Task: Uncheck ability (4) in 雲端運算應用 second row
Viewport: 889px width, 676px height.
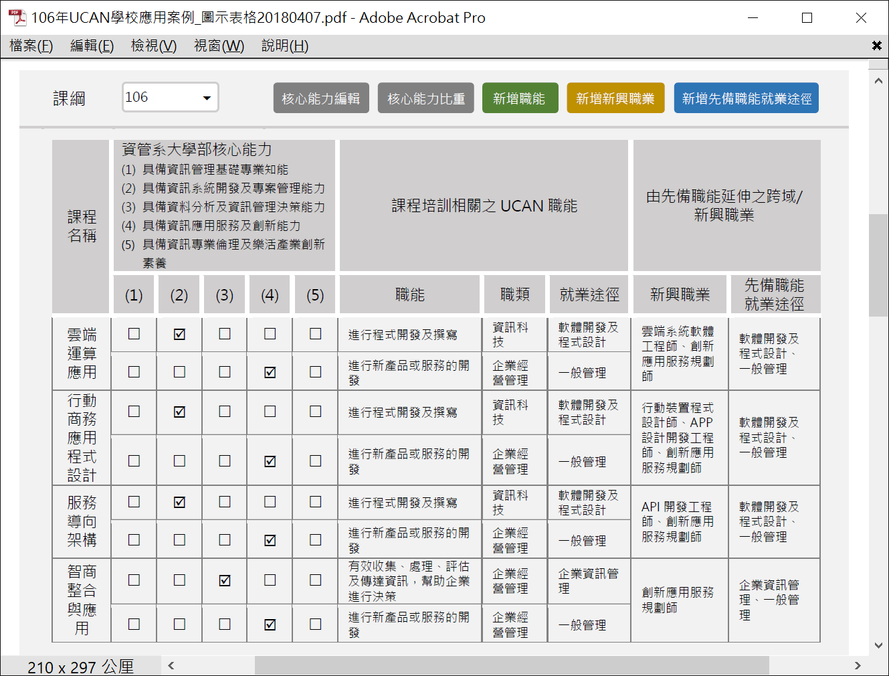Action: coord(270,372)
